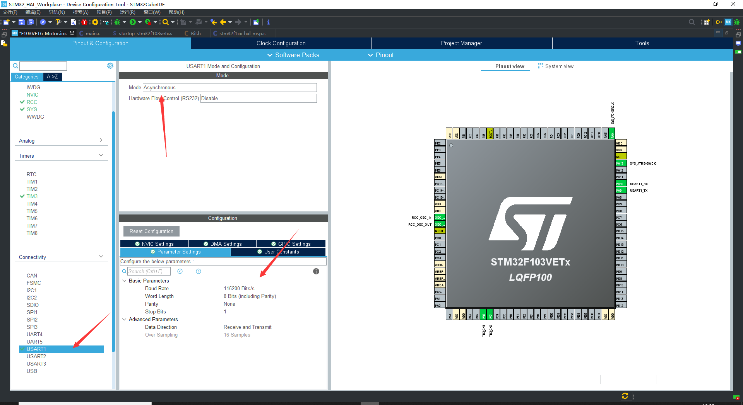Click the previous search result arrow icon
Image resolution: width=743 pixels, height=405 pixels.
click(x=180, y=271)
